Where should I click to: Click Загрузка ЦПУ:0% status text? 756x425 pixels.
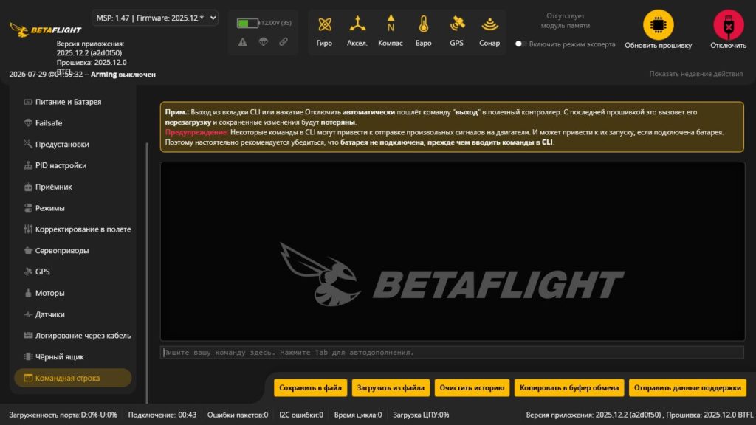[421, 415]
